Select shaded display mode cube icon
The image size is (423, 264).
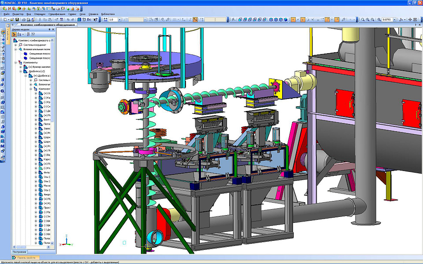pyautogui.click(x=286, y=20)
